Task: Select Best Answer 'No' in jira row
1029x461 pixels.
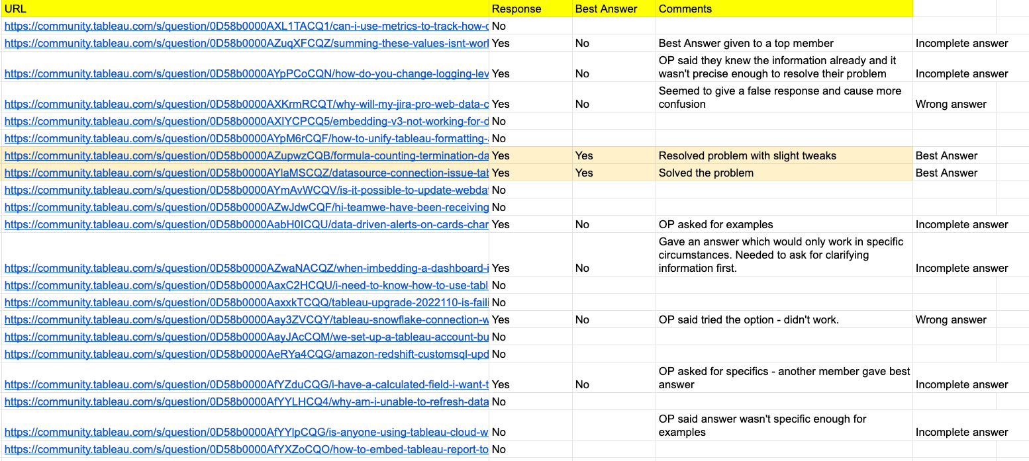Action: [x=614, y=97]
